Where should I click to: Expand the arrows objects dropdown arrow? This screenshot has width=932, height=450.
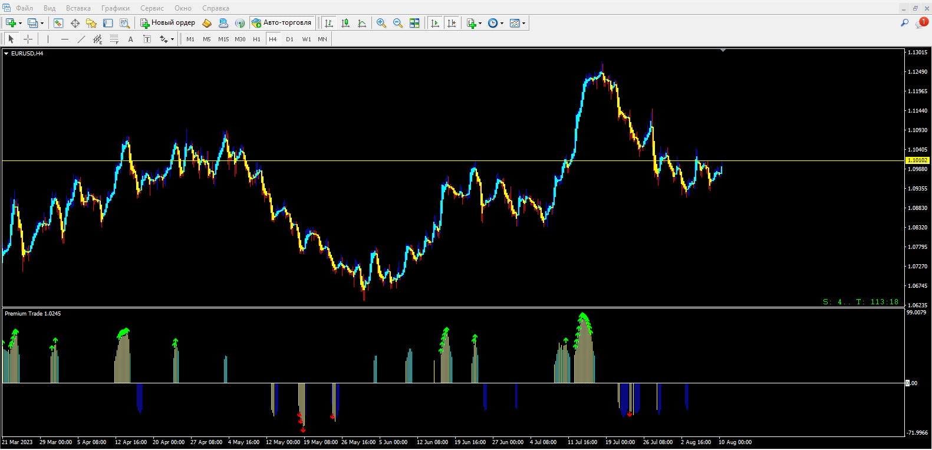point(172,40)
